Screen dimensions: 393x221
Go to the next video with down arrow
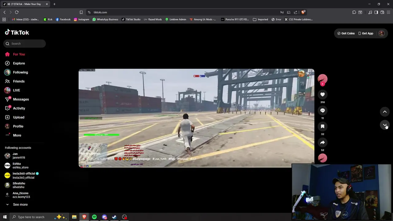click(x=385, y=125)
